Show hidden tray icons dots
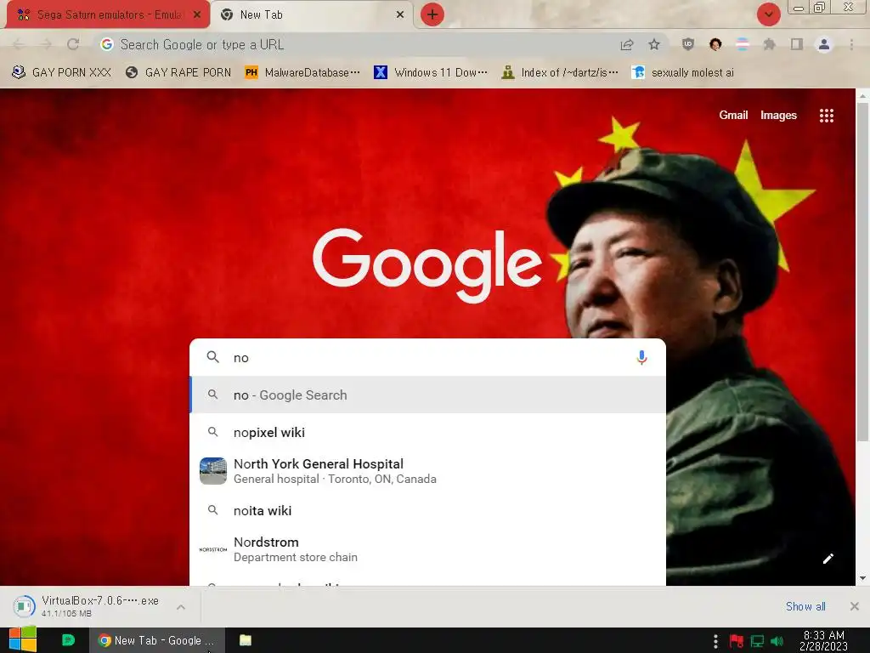The width and height of the screenshot is (870, 653). point(715,641)
